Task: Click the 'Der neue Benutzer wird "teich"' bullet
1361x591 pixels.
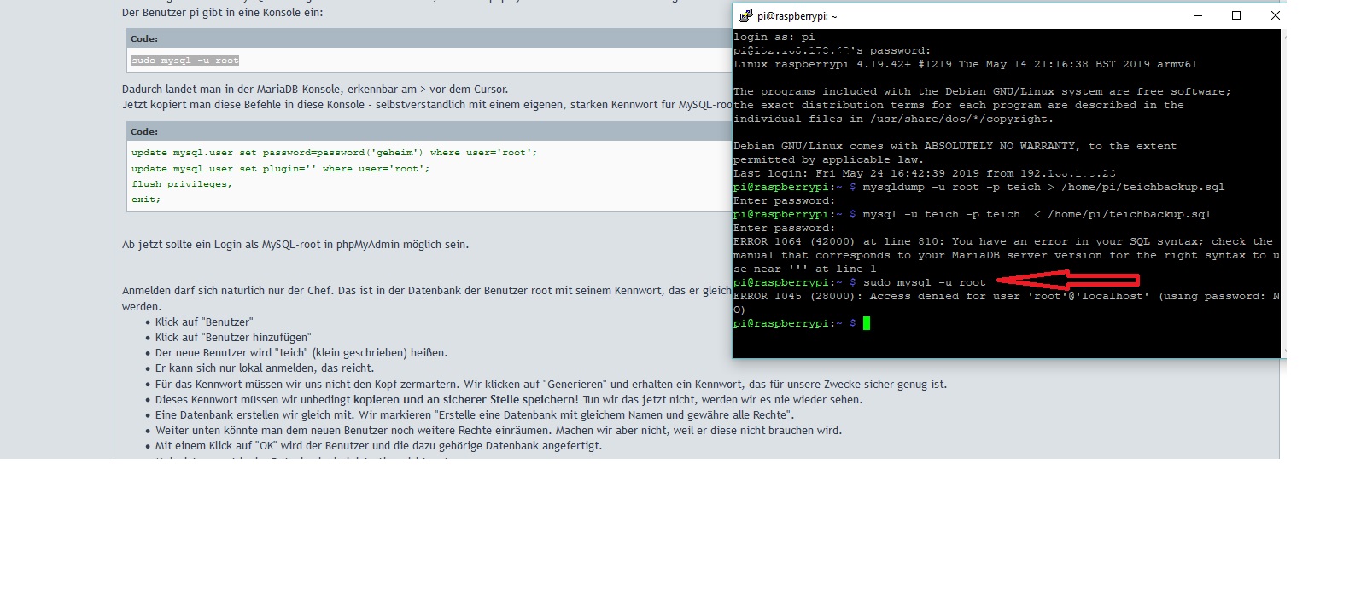Action: tap(301, 353)
